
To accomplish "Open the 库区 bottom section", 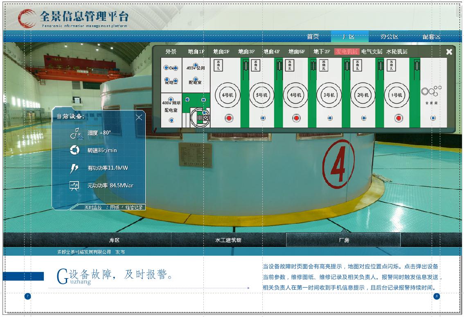I will pyautogui.click(x=114, y=240).
